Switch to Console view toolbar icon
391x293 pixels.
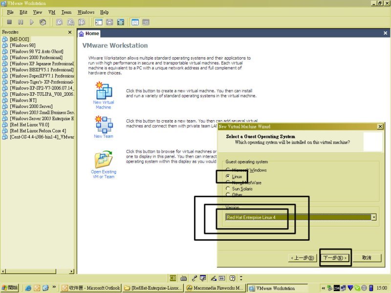pyautogui.click(x=146, y=22)
